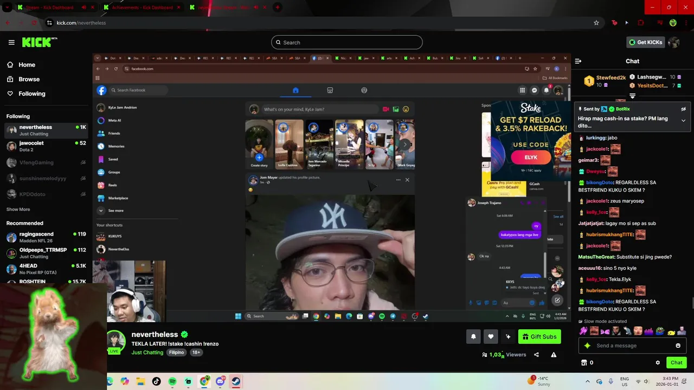The height and width of the screenshot is (390, 694).
Task: Insert the Pepe frog quick emote
Action: click(659, 330)
